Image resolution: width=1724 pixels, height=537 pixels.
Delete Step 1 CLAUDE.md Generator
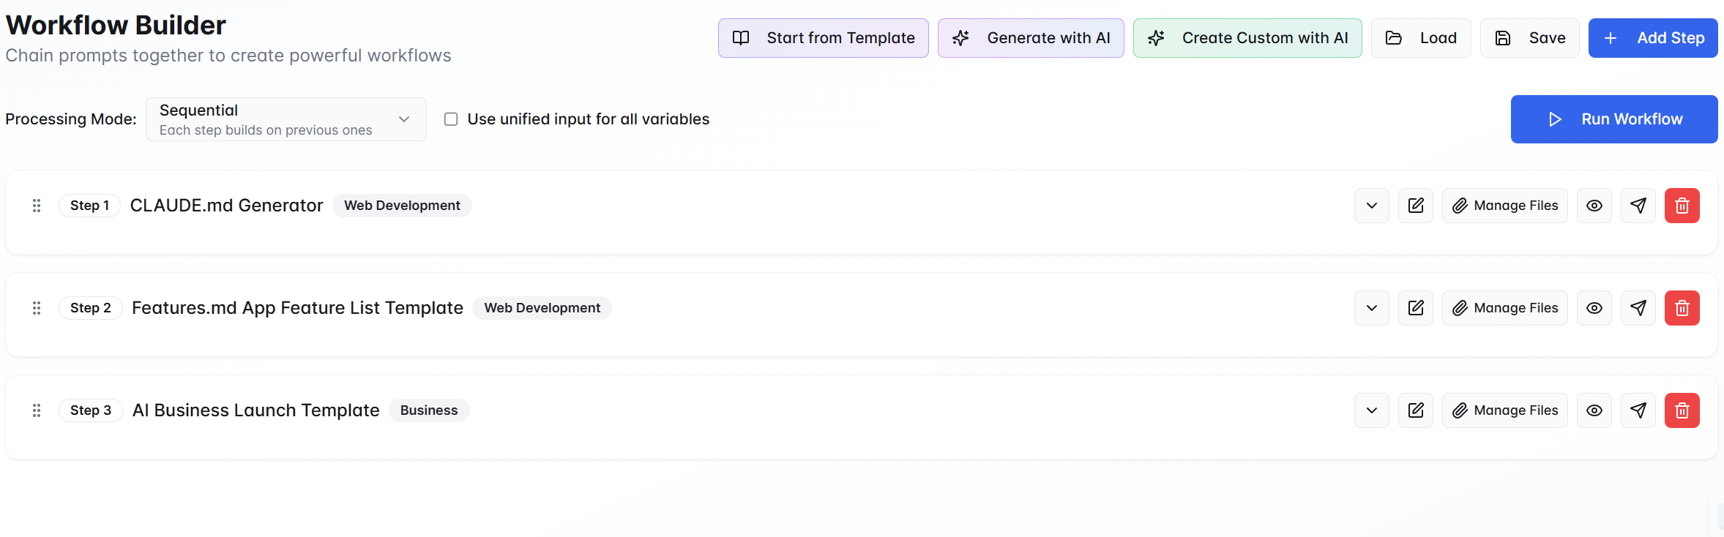point(1682,206)
